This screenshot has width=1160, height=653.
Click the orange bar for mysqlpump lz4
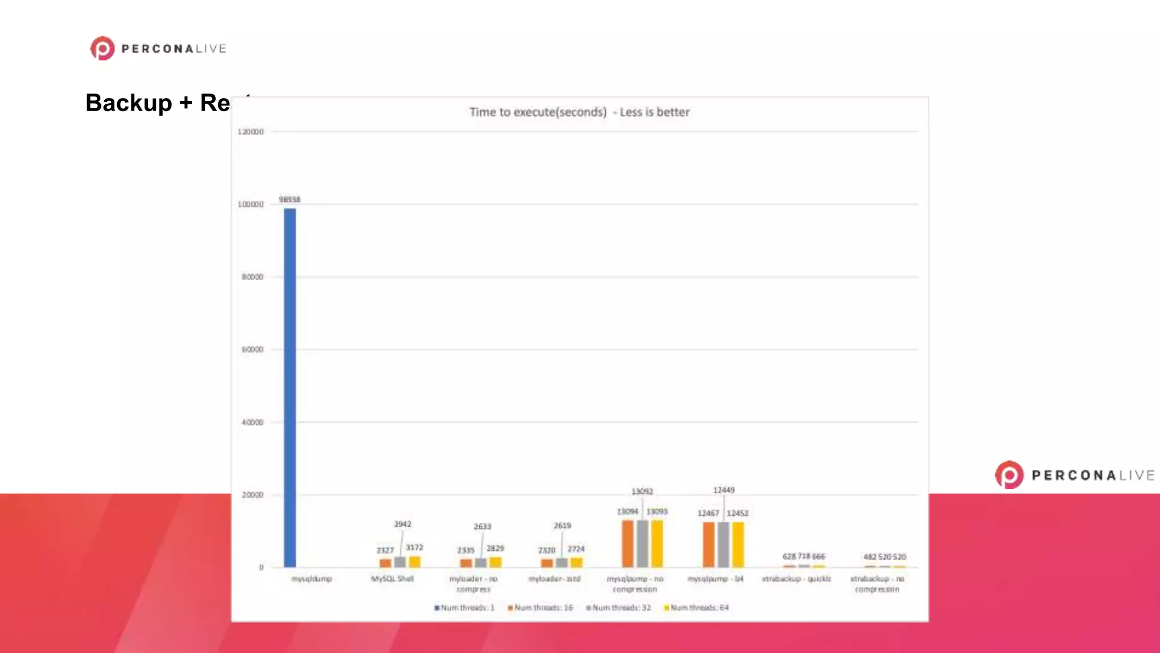point(709,545)
